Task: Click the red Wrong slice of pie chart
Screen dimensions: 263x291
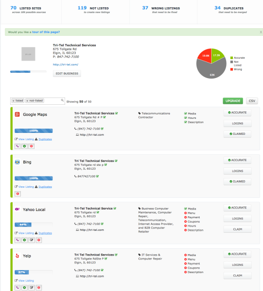Action: click(205, 56)
